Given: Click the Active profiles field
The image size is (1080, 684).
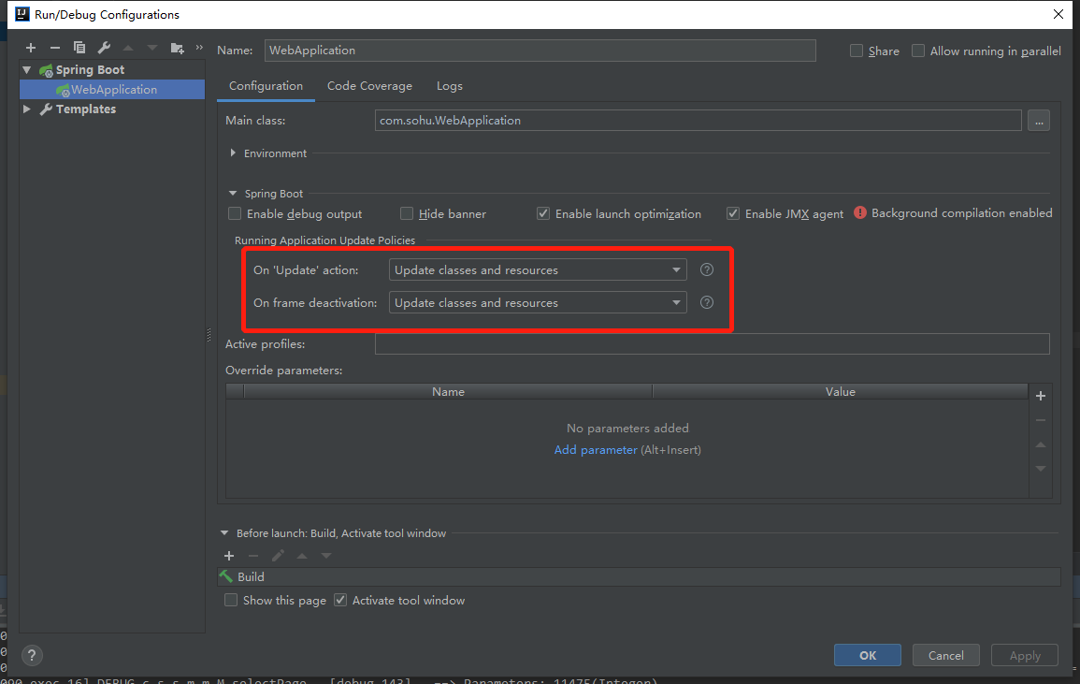Looking at the screenshot, I should click(713, 343).
